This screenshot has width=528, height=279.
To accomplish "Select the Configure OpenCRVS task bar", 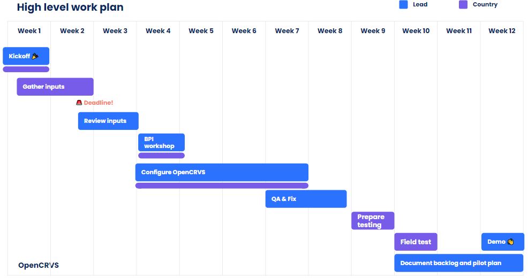I will (x=222, y=172).
